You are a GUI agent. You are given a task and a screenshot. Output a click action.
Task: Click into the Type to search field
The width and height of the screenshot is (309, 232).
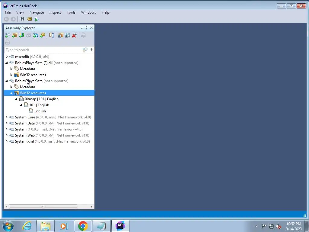tap(43, 50)
